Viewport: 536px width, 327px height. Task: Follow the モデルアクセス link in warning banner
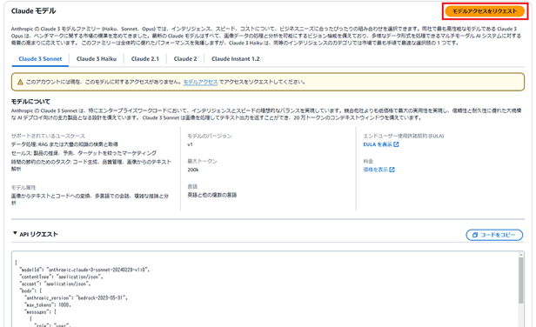200,82
